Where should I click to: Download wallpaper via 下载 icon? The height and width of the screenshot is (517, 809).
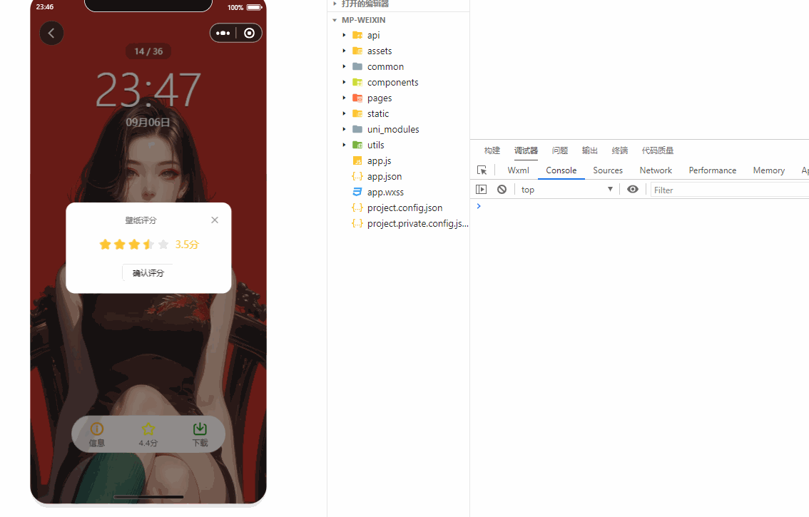click(200, 434)
